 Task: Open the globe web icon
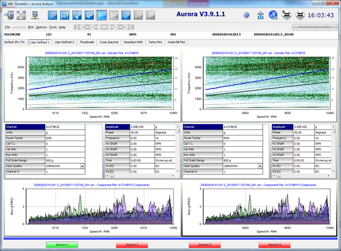click(272, 15)
